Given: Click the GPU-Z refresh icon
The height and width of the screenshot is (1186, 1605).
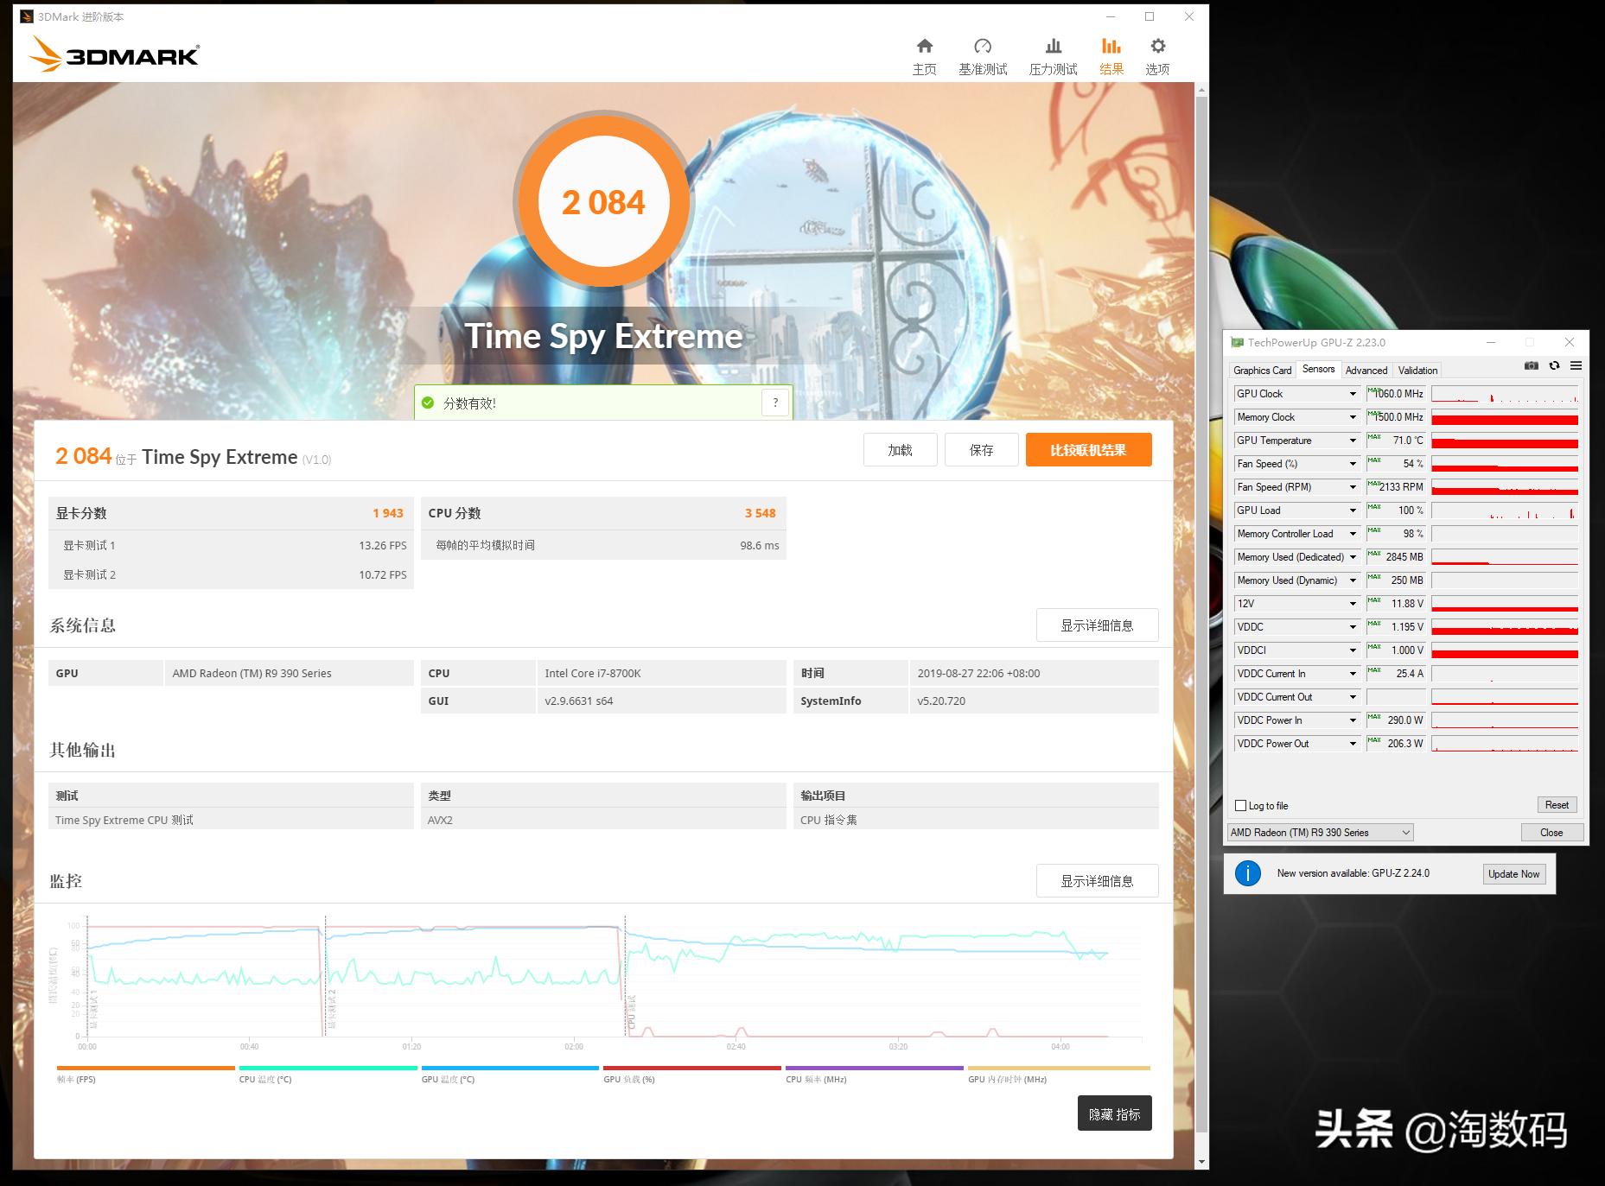Looking at the screenshot, I should [1555, 366].
